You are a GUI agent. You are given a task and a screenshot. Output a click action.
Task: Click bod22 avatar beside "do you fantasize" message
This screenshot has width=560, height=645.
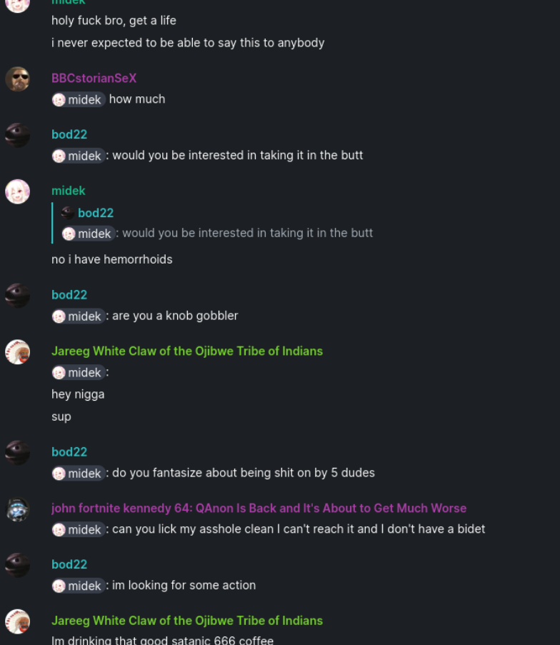18,452
